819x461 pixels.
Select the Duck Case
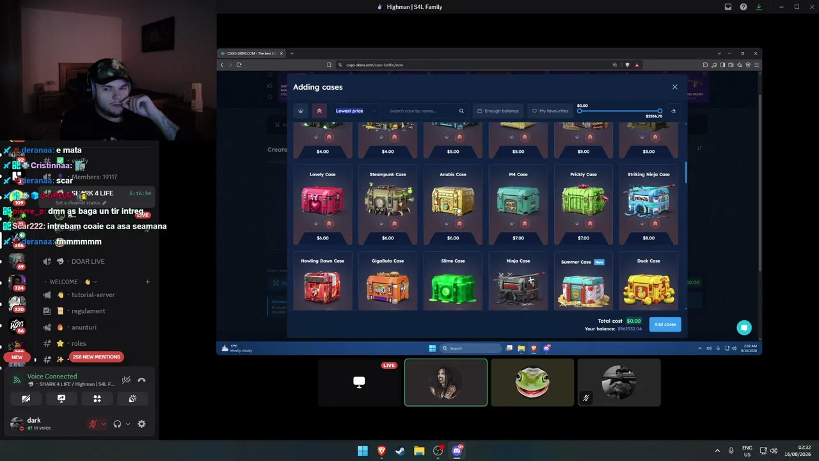(649, 282)
